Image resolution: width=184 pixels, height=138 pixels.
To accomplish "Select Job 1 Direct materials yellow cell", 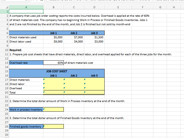I will 54,80.
